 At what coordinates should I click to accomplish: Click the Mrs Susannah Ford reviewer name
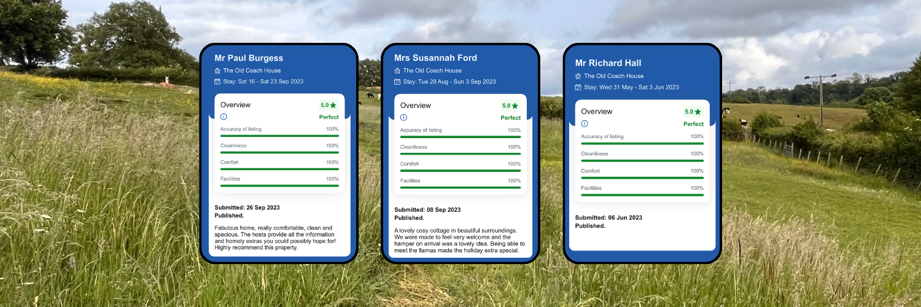point(435,58)
